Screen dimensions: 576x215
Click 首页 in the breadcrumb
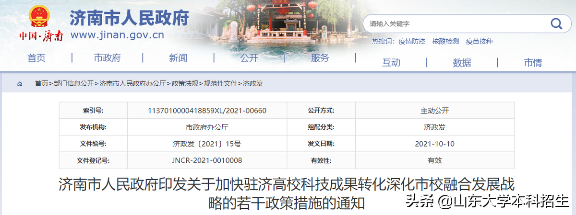pyautogui.click(x=41, y=83)
